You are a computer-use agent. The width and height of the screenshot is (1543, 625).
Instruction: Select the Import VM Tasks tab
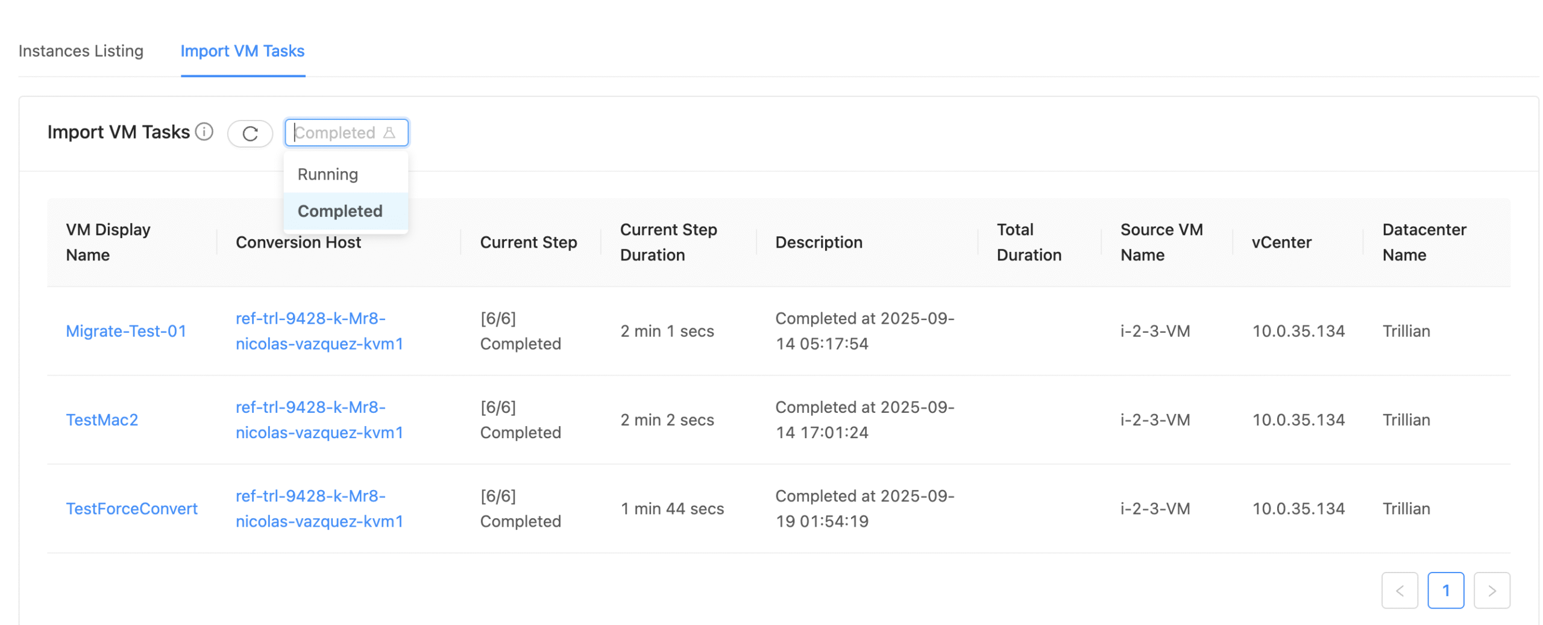(x=242, y=51)
